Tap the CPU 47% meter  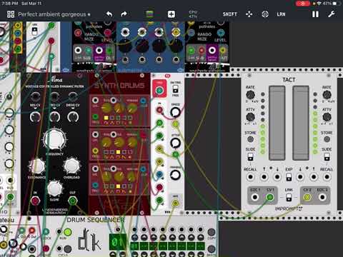pyautogui.click(x=193, y=14)
